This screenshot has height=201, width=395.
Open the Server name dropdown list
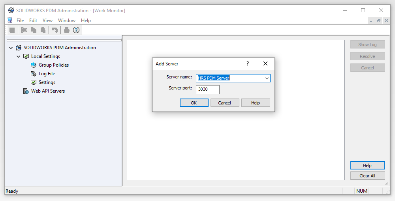267,78
